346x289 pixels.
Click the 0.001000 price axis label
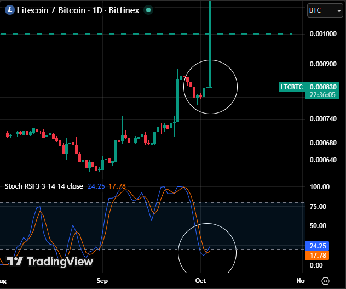pos(323,34)
